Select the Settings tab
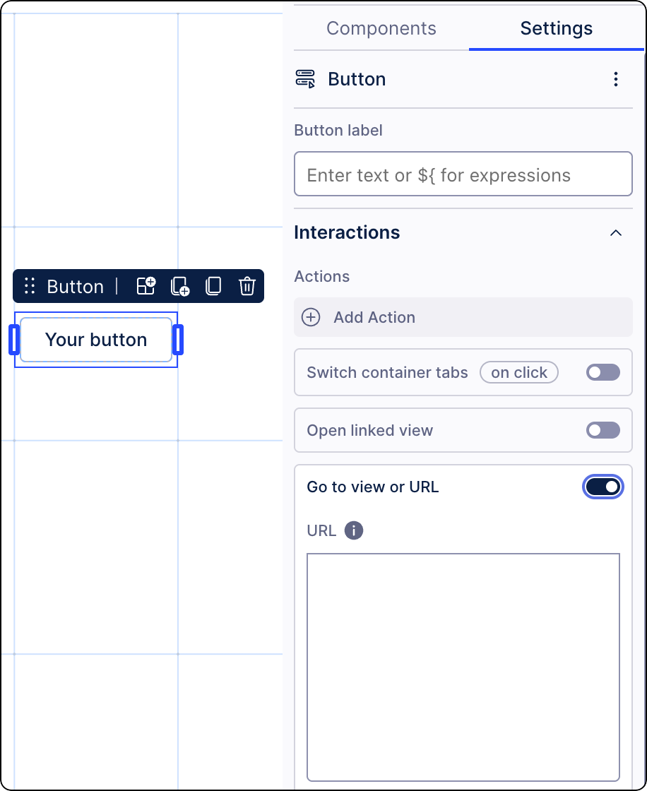This screenshot has width=647, height=791. [x=556, y=28]
